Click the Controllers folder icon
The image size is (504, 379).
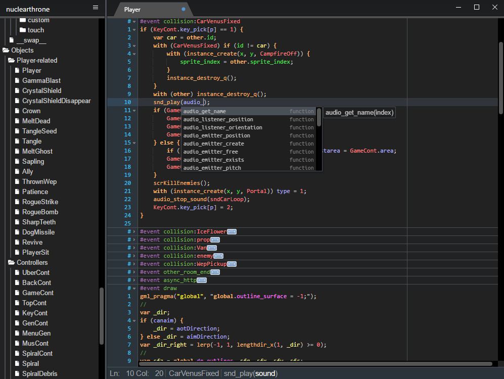[11, 262]
